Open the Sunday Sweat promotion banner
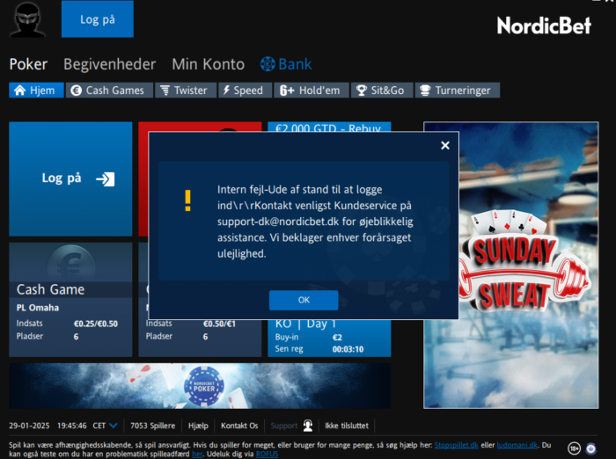Screen dimensions: 616x459 pyautogui.click(x=510, y=265)
